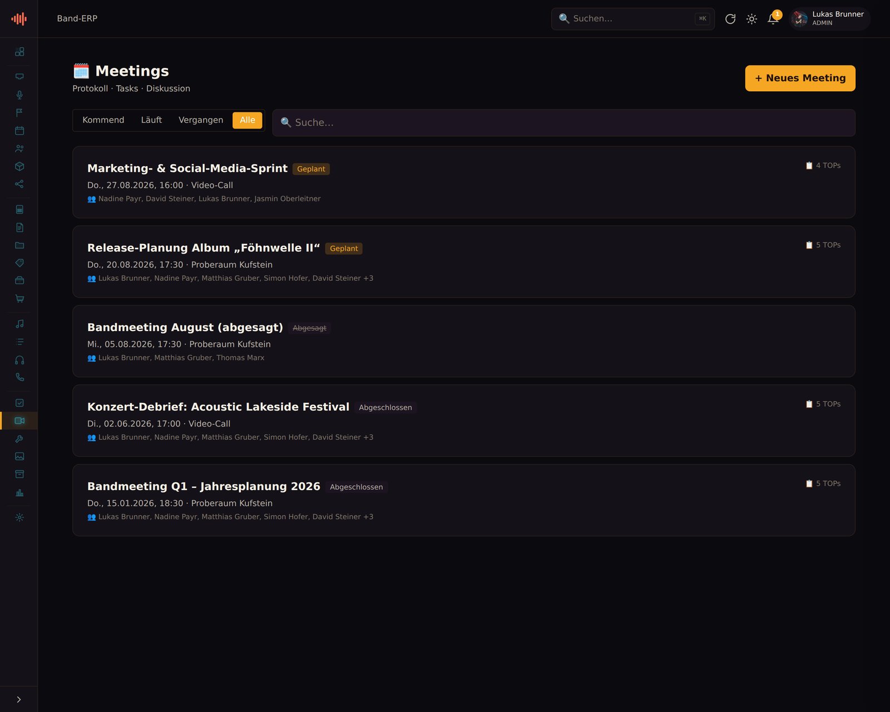Click the refresh icon in the top bar
This screenshot has height=712, width=890.
(x=730, y=19)
